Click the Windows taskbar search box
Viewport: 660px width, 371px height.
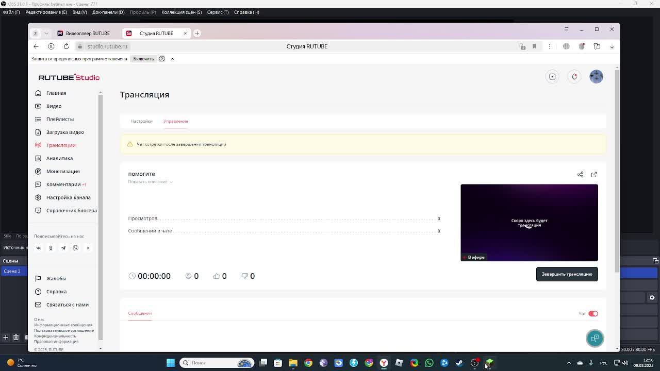217,363
